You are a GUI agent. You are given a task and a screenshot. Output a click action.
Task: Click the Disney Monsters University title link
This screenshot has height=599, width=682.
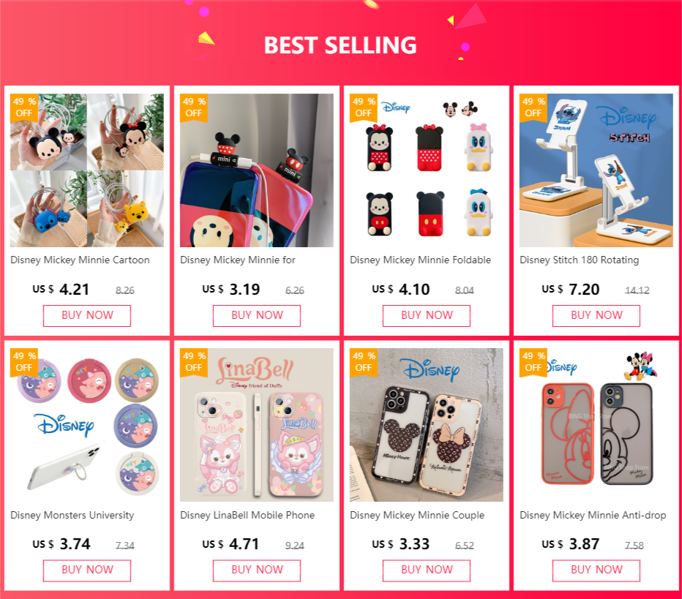pyautogui.click(x=72, y=515)
